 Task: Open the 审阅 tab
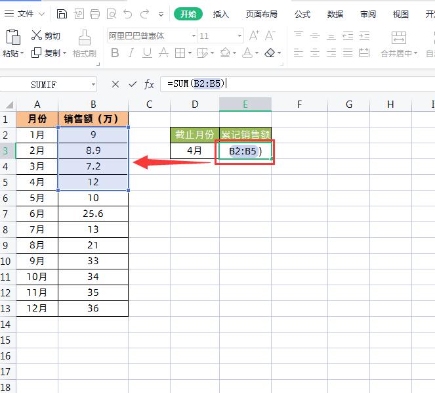[x=368, y=14]
